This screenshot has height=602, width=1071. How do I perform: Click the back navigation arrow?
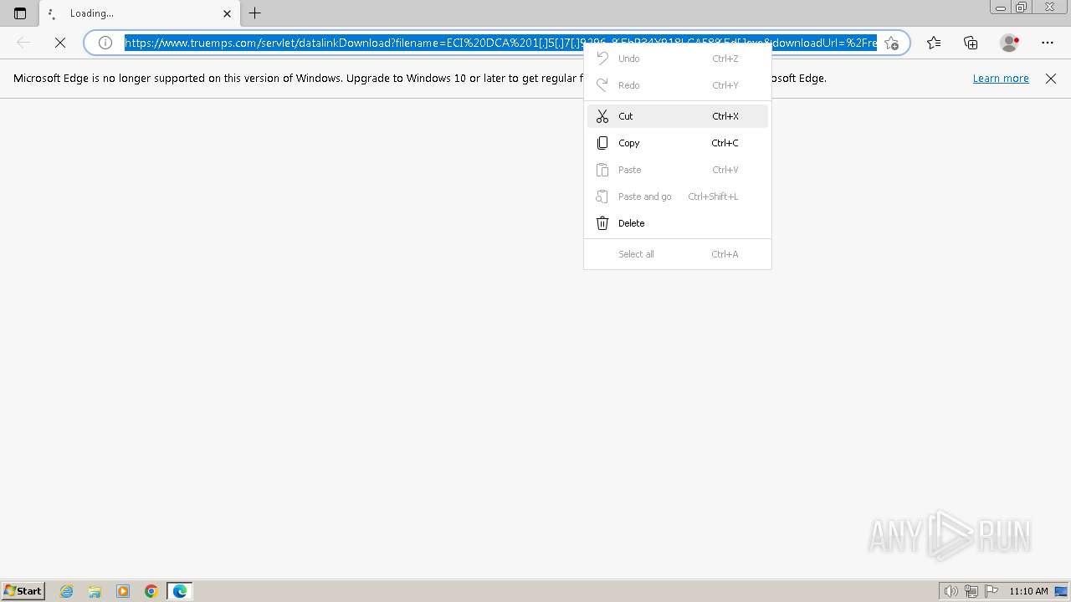coord(23,43)
